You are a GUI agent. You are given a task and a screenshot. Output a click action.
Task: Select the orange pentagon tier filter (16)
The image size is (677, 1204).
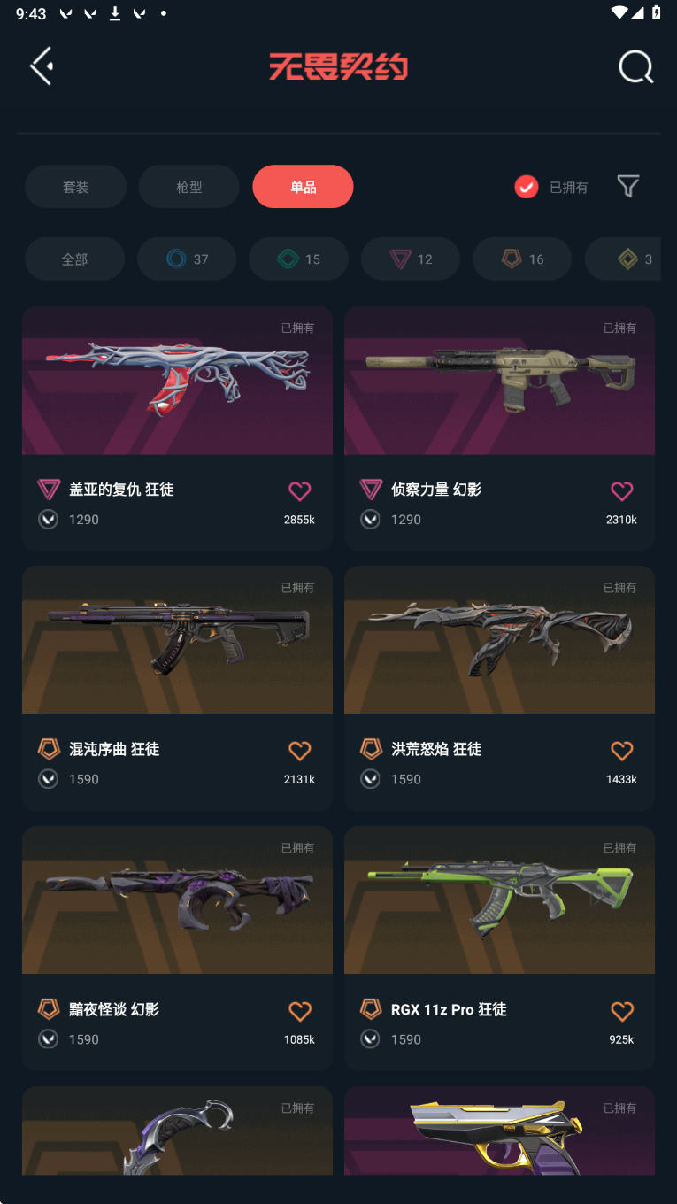522,259
